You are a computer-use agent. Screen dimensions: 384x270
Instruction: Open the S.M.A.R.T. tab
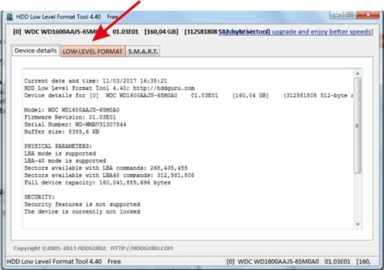pyautogui.click(x=143, y=51)
